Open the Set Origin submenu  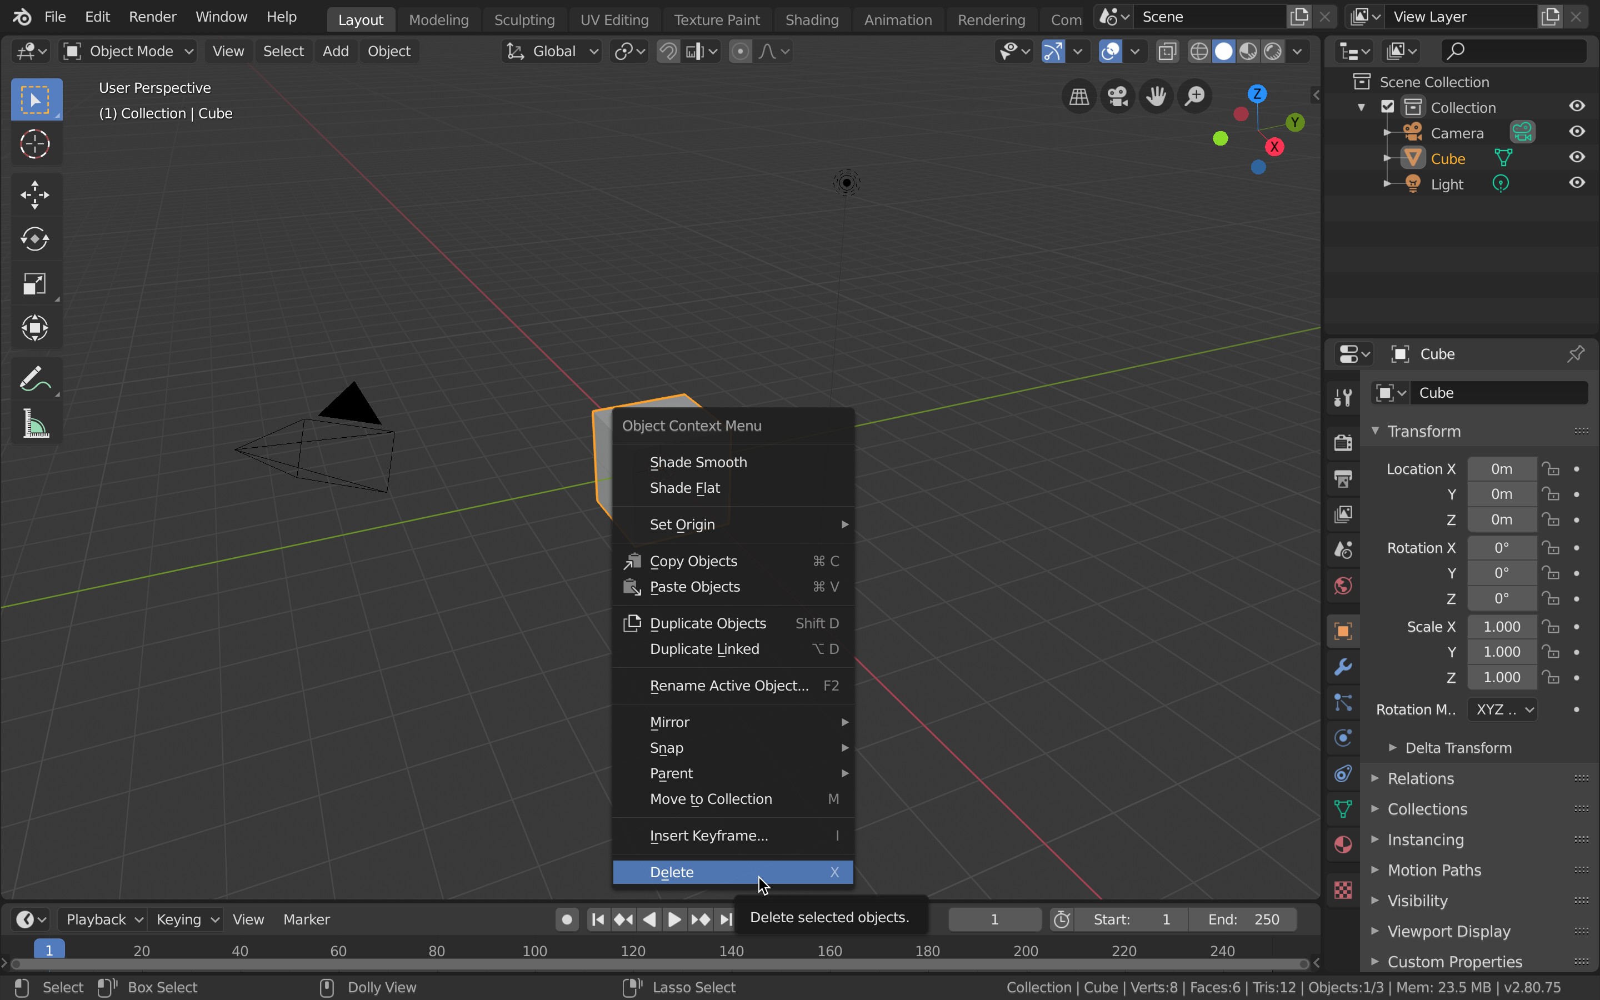[733, 524]
